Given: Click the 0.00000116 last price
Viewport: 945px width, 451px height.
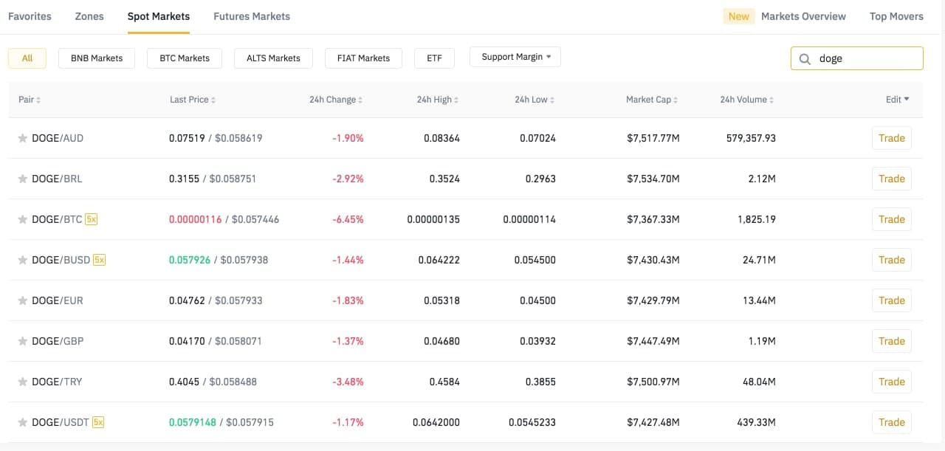Looking at the screenshot, I should [x=196, y=219].
